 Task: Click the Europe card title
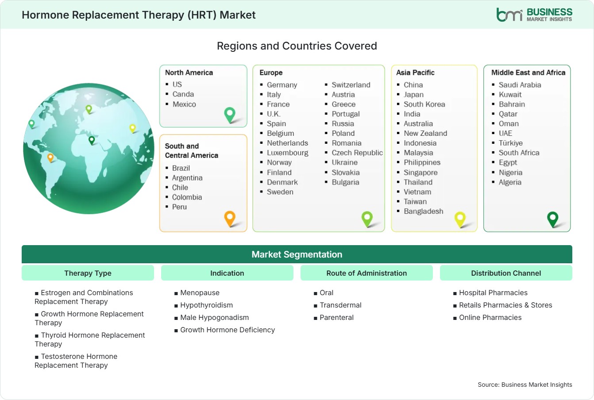click(271, 73)
